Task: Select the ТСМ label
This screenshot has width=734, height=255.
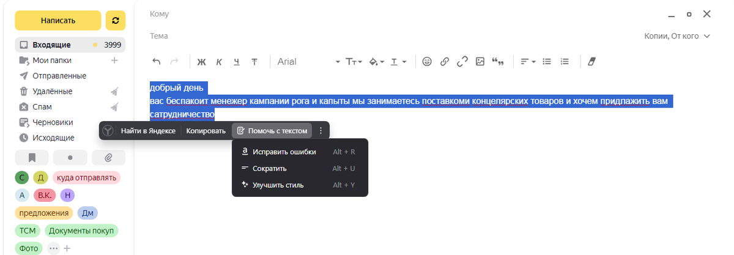Action: [x=28, y=231]
